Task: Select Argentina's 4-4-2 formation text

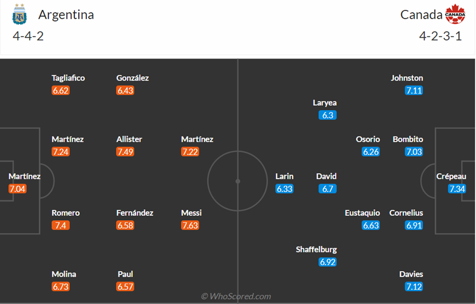Action: click(x=28, y=36)
